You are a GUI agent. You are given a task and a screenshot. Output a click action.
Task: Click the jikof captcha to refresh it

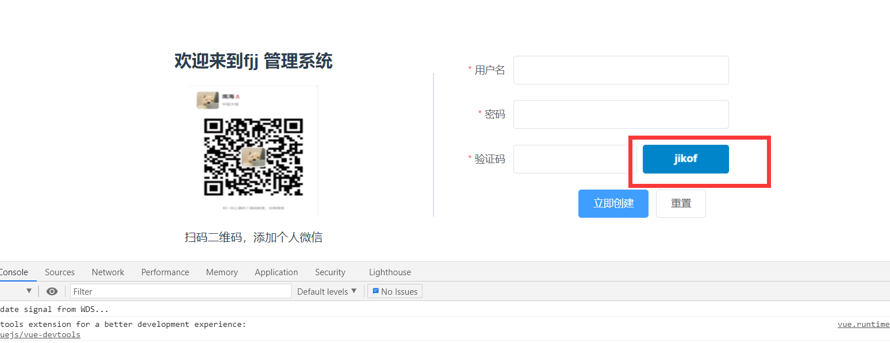[685, 159]
